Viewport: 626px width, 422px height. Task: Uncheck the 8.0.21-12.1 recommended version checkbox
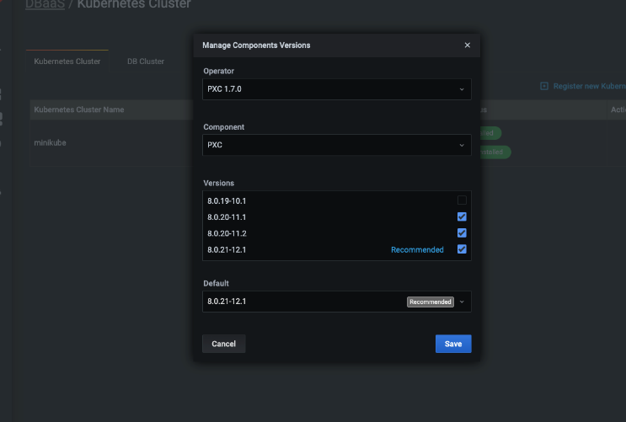pyautogui.click(x=462, y=249)
